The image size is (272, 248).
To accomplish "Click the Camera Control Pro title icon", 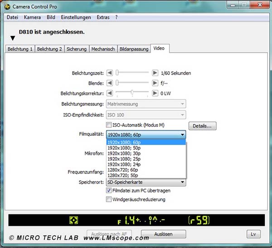I will 7,7.
